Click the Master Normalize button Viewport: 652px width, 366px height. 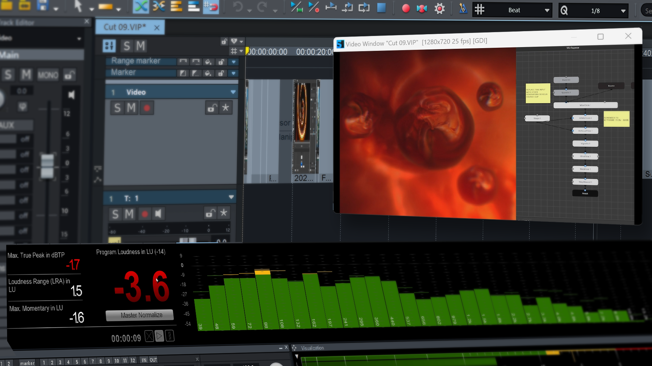(139, 315)
